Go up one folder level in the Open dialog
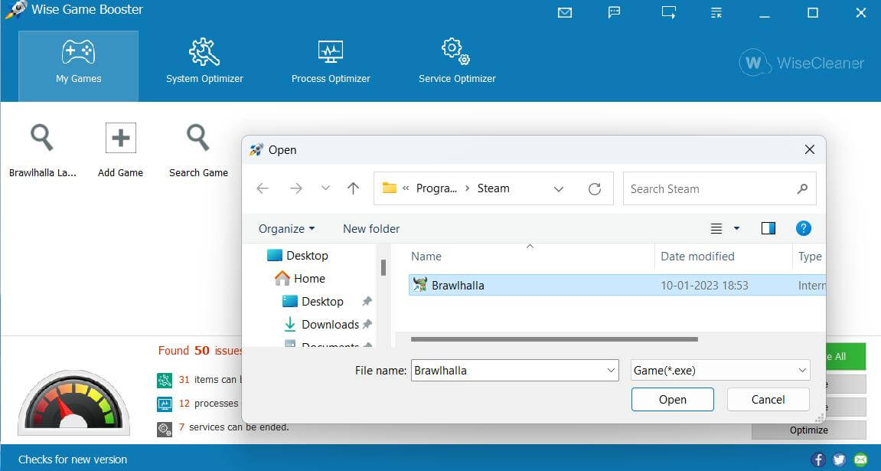881x471 pixels. 353,188
